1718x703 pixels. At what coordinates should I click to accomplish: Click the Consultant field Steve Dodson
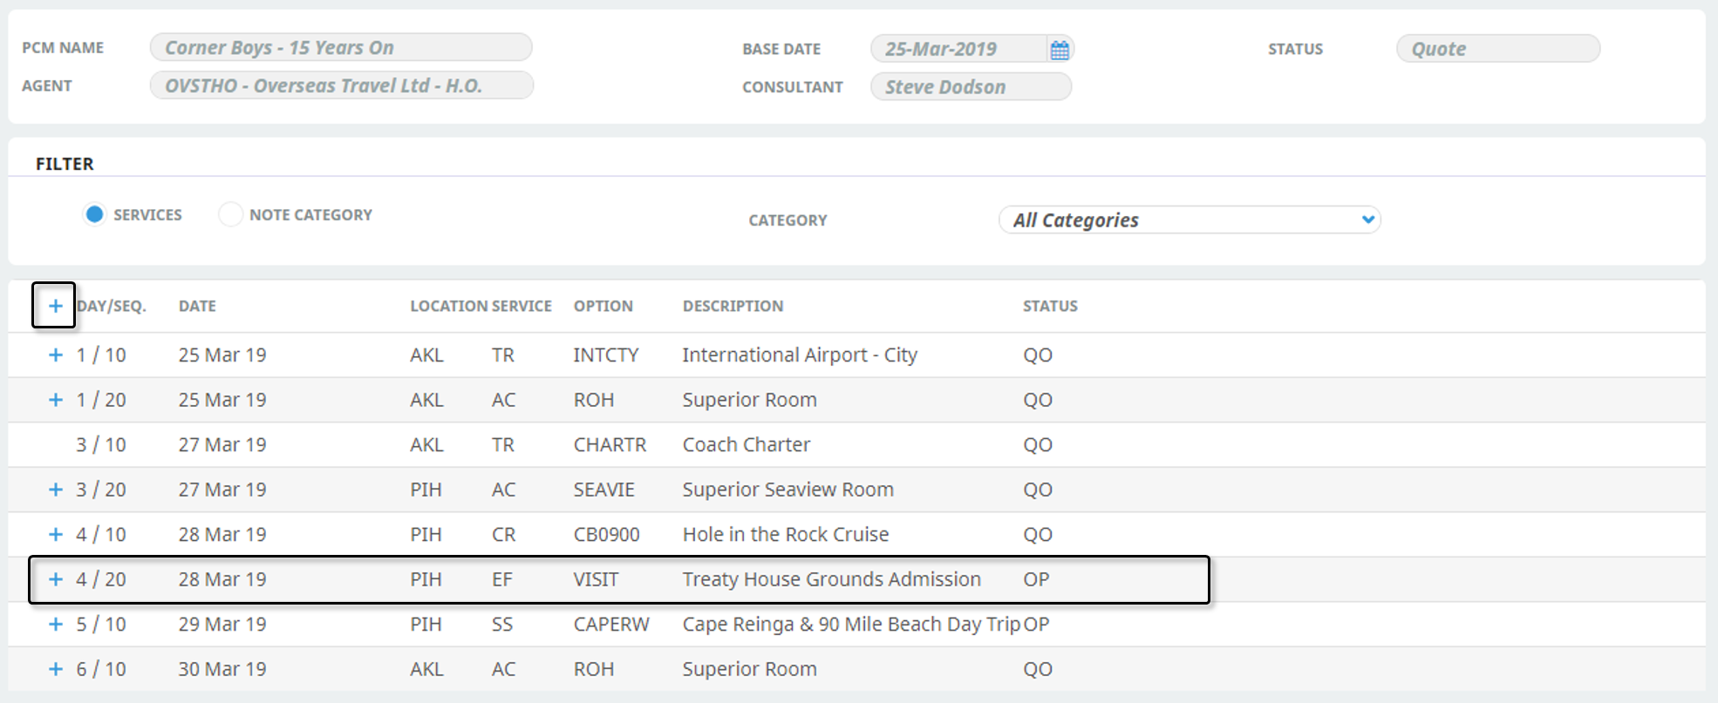(x=971, y=86)
